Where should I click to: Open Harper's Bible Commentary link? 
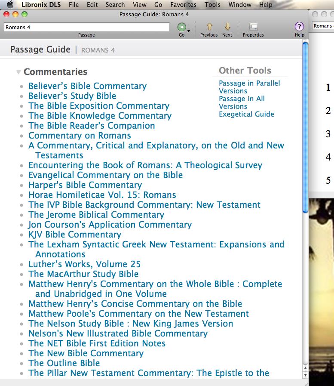pos(85,185)
